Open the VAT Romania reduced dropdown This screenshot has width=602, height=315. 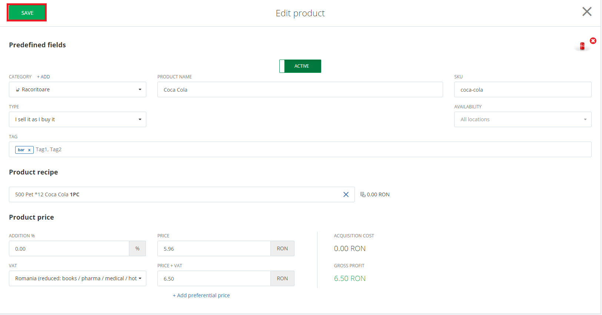click(77, 278)
